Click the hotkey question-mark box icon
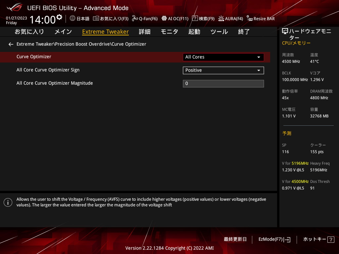This screenshot has width=339, height=254. click(x=331, y=239)
